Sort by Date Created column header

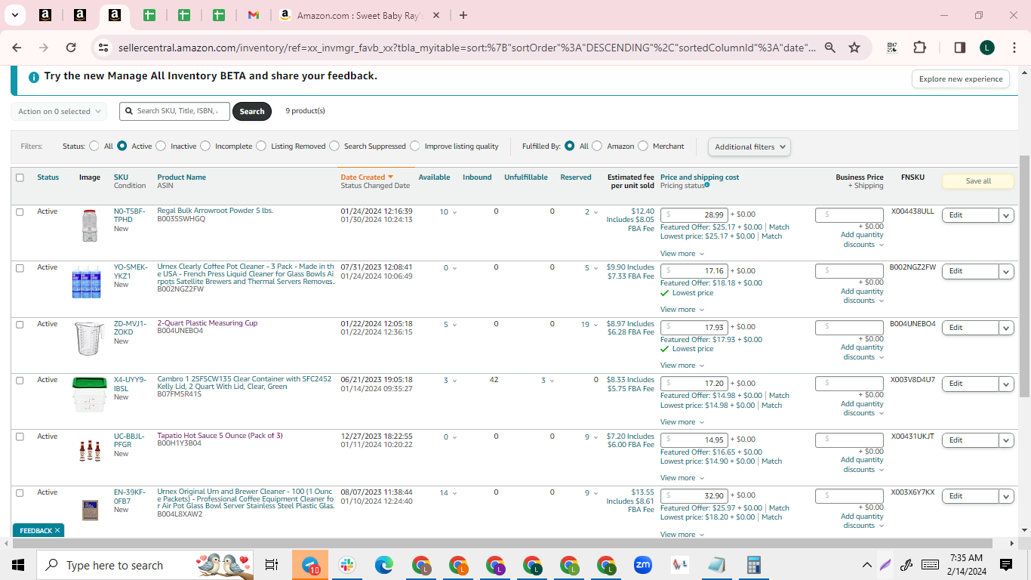tap(367, 177)
